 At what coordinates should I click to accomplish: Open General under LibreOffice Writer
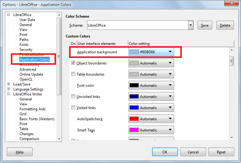pos(26,99)
